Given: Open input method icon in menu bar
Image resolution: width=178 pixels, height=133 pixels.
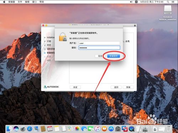Looking at the screenshot, I should [136, 2].
